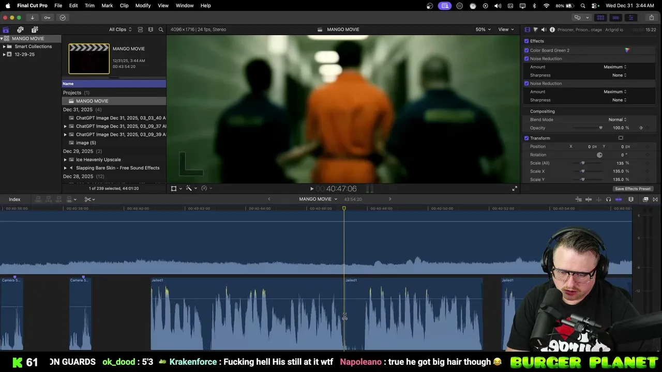The height and width of the screenshot is (372, 662).
Task: Go back in timeline history arrow
Action: 269,199
